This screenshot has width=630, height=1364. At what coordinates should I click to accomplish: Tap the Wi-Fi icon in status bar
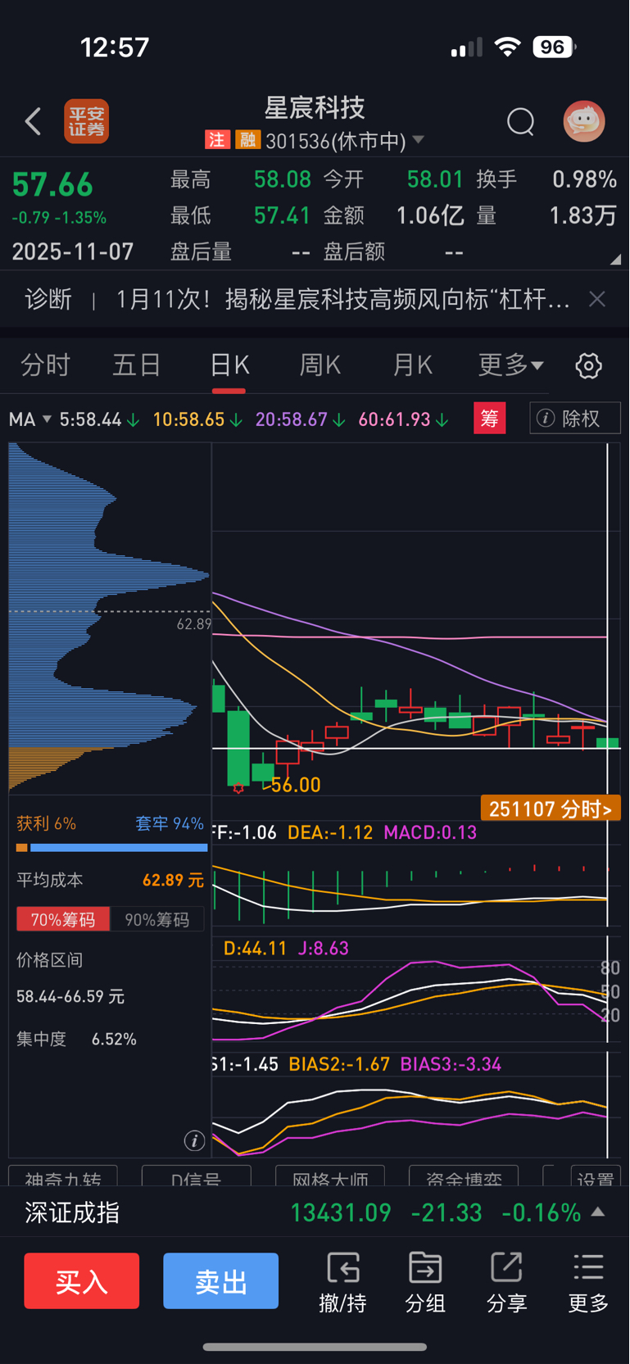coord(508,47)
